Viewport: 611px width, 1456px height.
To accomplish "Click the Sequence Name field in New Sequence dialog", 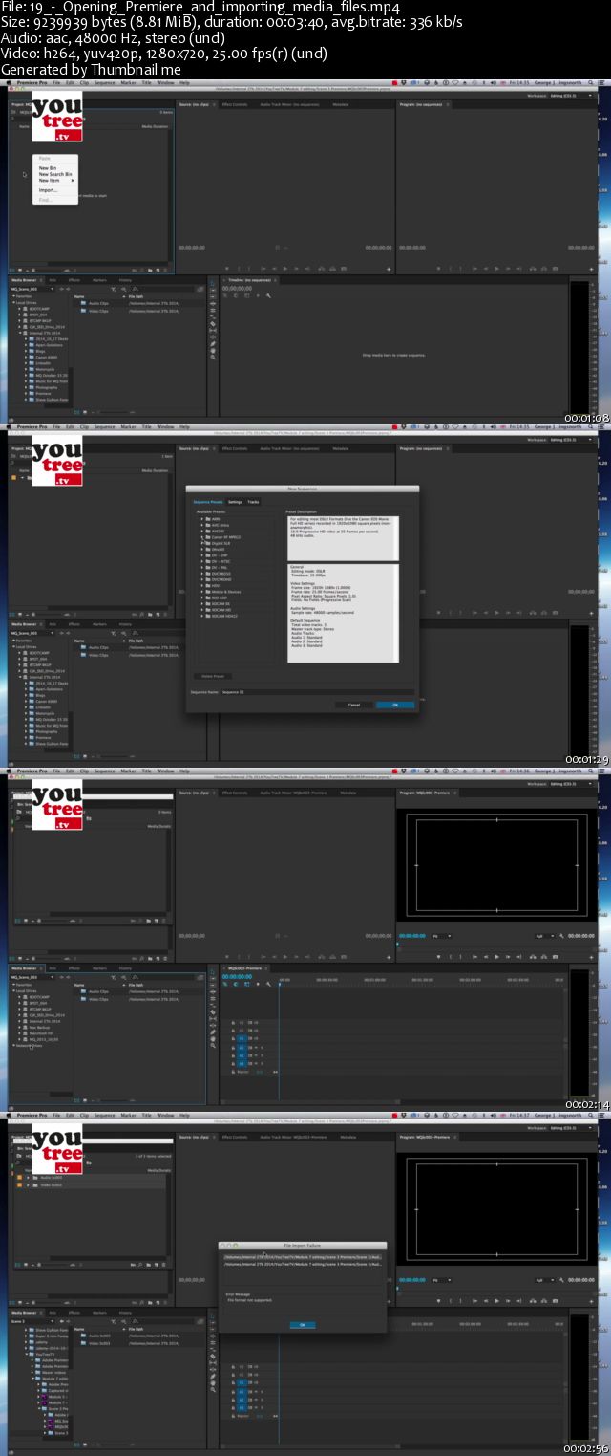I will pos(317,692).
